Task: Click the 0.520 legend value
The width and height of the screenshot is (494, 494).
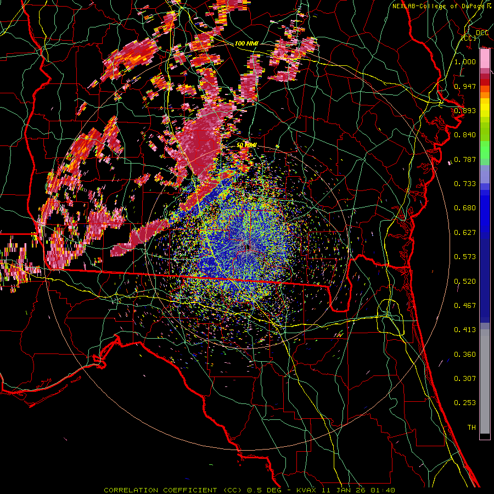Action: (465, 282)
